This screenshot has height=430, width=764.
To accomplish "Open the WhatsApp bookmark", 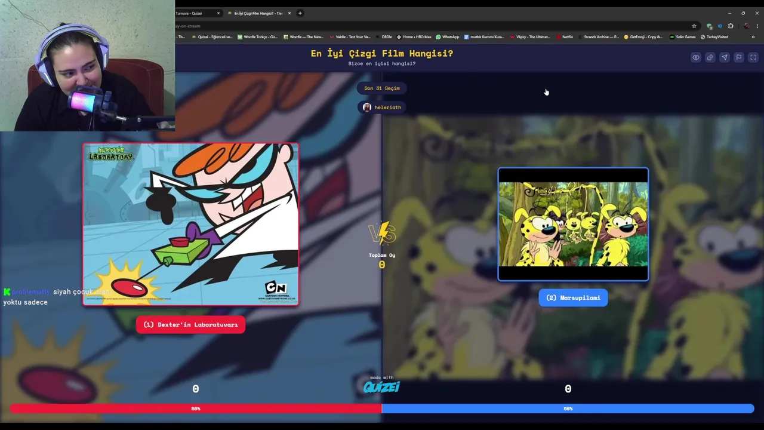I will coord(448,37).
